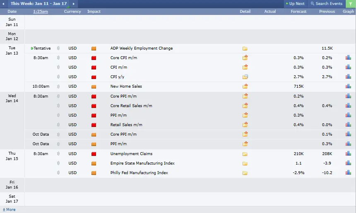Select New Home Sales event name
This screenshot has height=213, width=356.
pyautogui.click(x=126, y=86)
